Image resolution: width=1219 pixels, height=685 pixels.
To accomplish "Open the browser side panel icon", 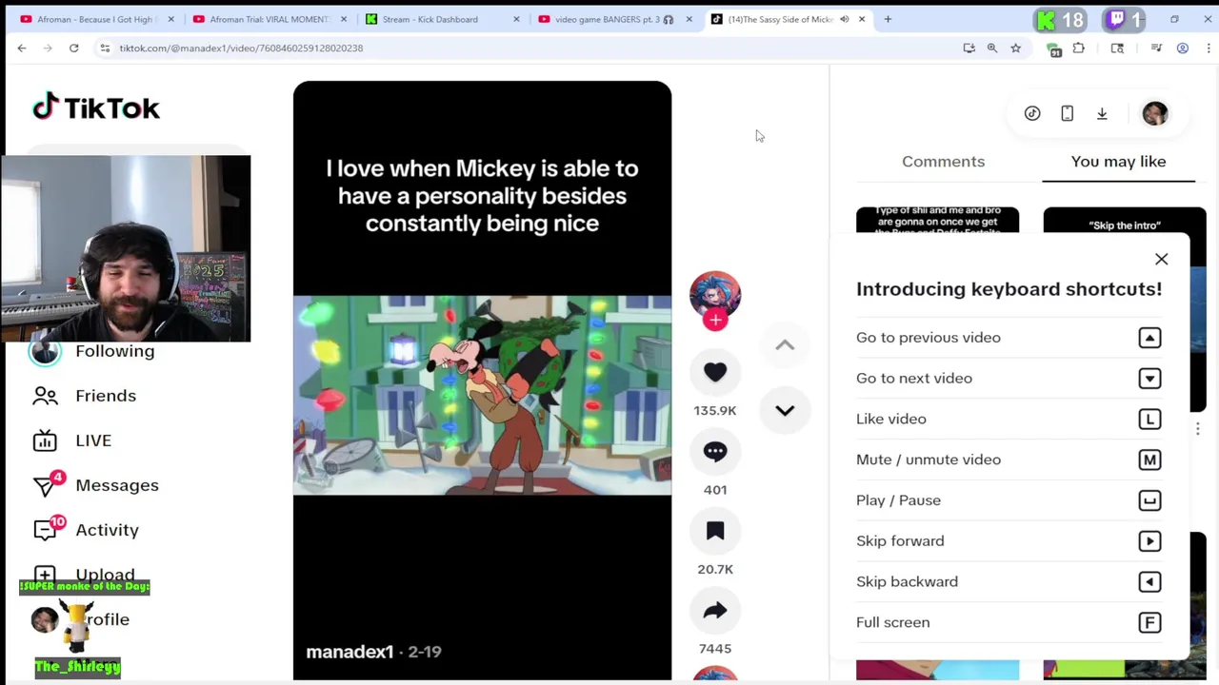I will click(1117, 48).
